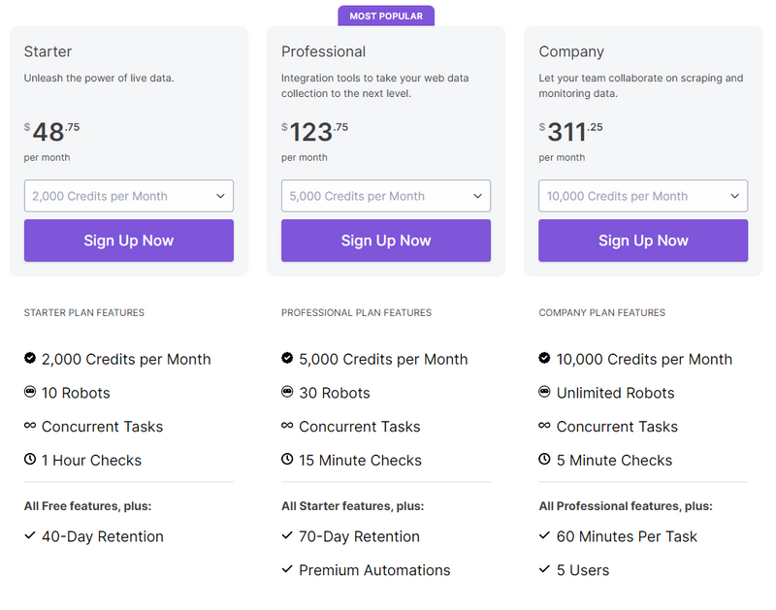The width and height of the screenshot is (776, 610).
Task: Click the clock icon beside 15 Minute Checks
Action: tap(287, 460)
